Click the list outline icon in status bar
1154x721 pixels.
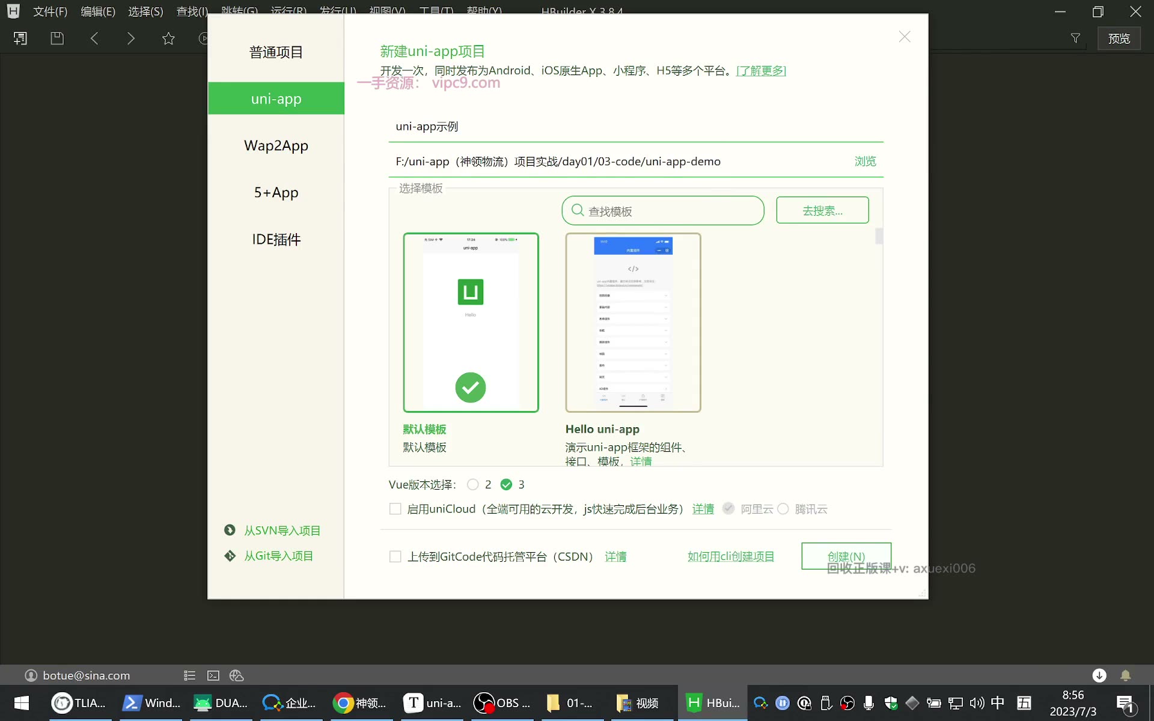pos(189,675)
